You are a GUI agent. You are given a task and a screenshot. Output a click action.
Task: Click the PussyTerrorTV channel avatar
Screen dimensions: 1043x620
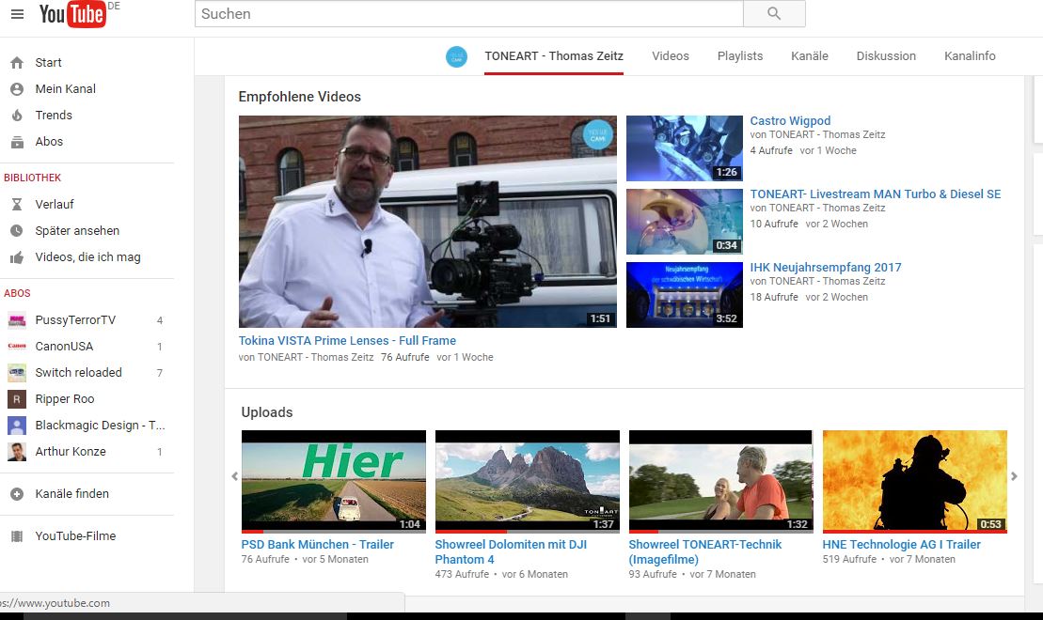point(17,320)
